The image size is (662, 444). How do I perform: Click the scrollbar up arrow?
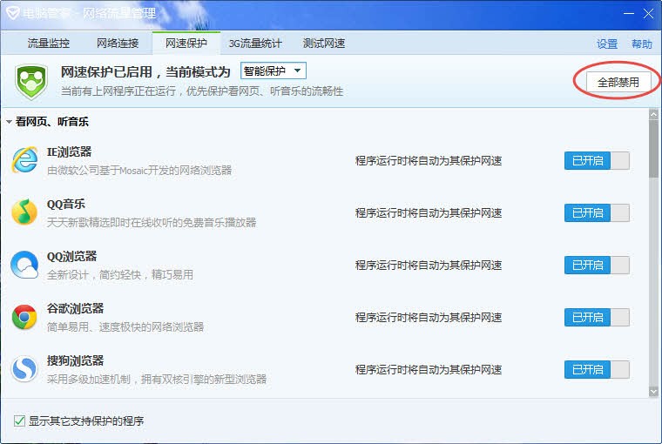click(653, 114)
